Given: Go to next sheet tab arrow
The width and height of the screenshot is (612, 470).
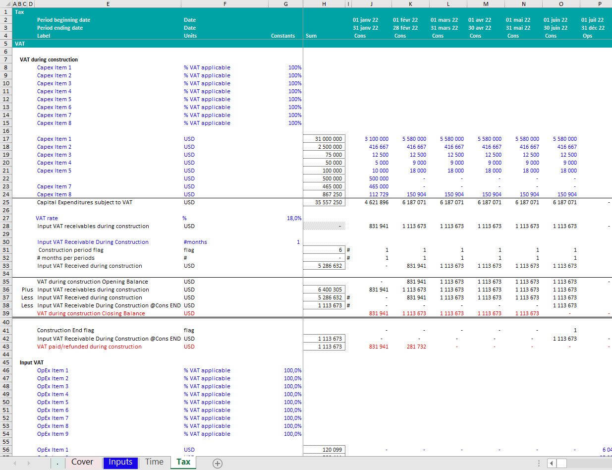Looking at the screenshot, I should (29, 463).
